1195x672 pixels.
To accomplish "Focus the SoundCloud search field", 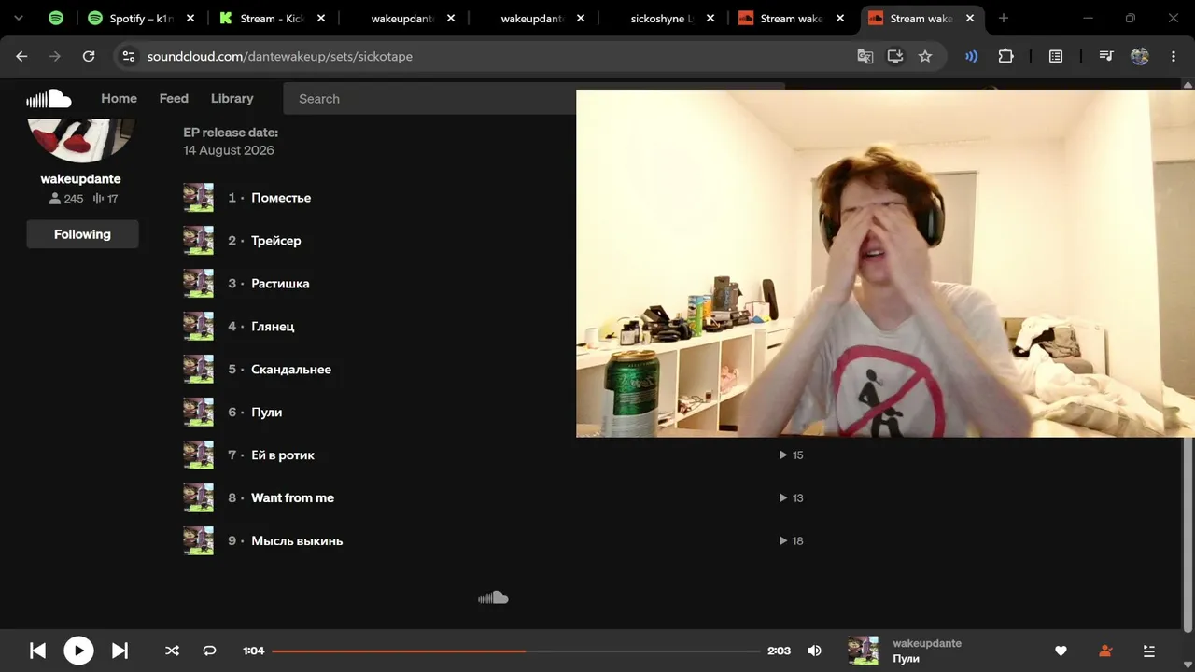I will 429,98.
